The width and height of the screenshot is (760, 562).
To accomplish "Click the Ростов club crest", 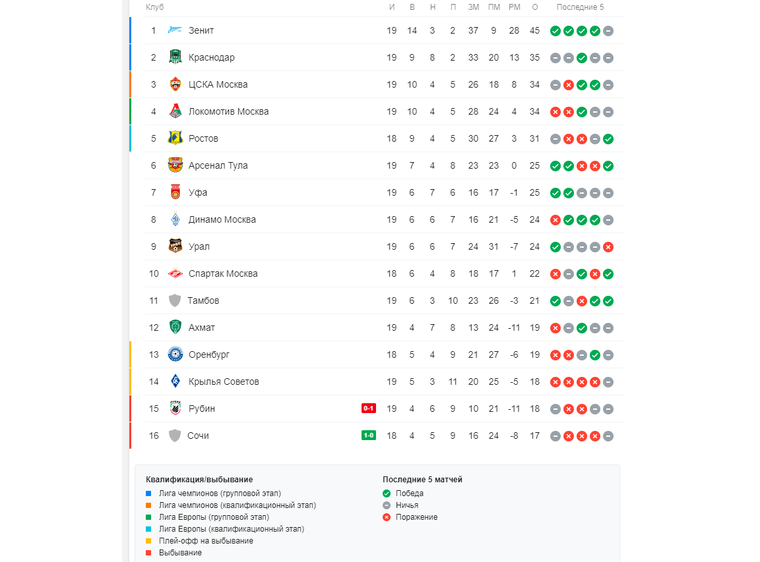I will (x=175, y=138).
